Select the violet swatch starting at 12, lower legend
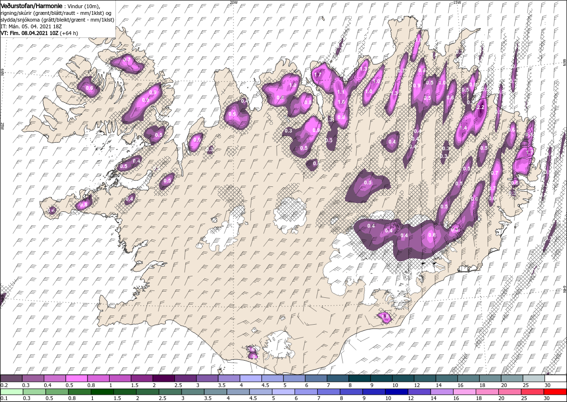The width and height of the screenshot is (567, 402). pyautogui.click(x=419, y=392)
